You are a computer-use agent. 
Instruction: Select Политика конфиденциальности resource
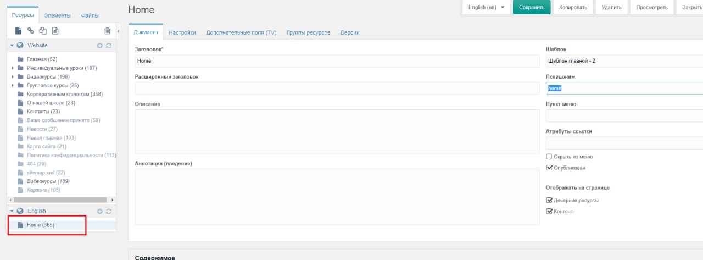point(71,155)
